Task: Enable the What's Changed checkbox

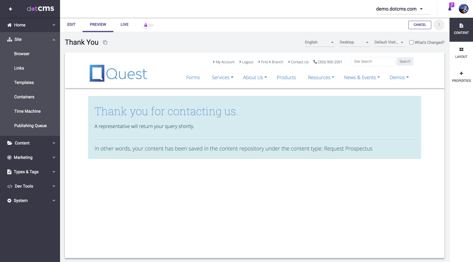Action: (411, 43)
